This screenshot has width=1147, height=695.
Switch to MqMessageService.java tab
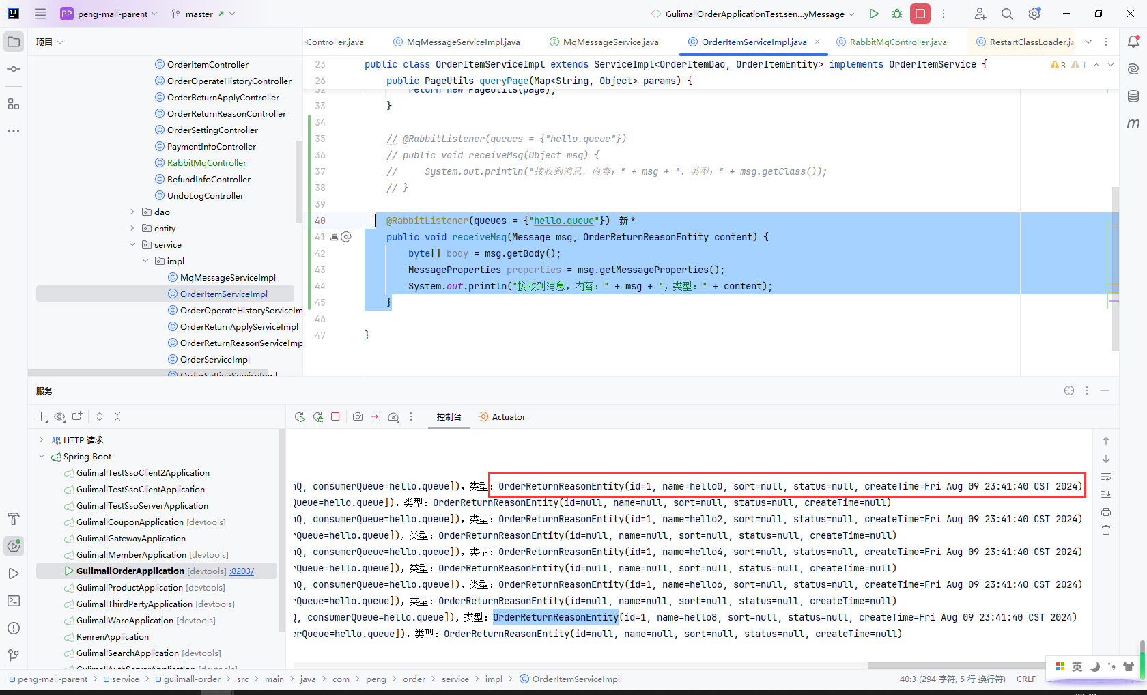(604, 42)
